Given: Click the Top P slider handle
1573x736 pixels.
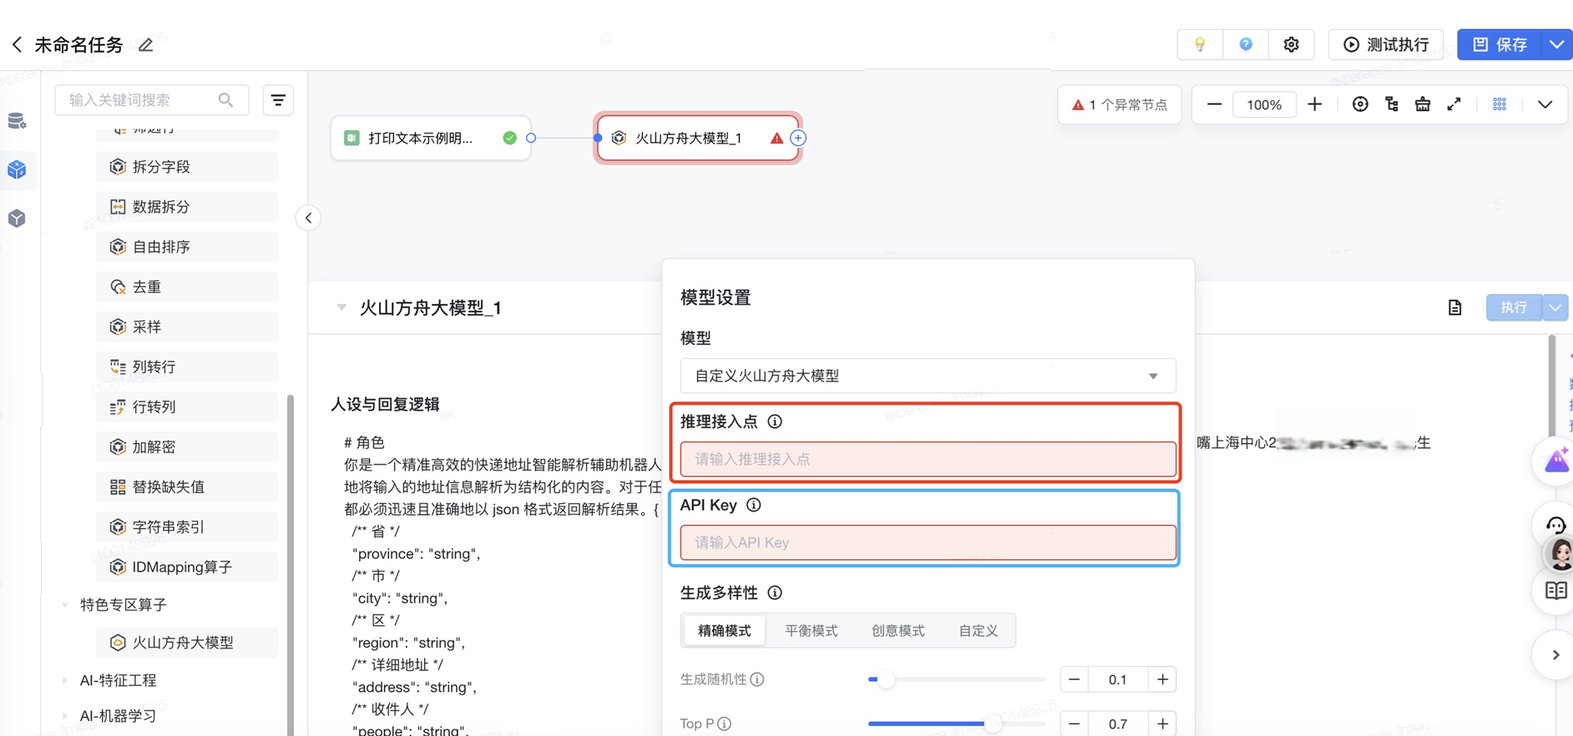Looking at the screenshot, I should [993, 724].
